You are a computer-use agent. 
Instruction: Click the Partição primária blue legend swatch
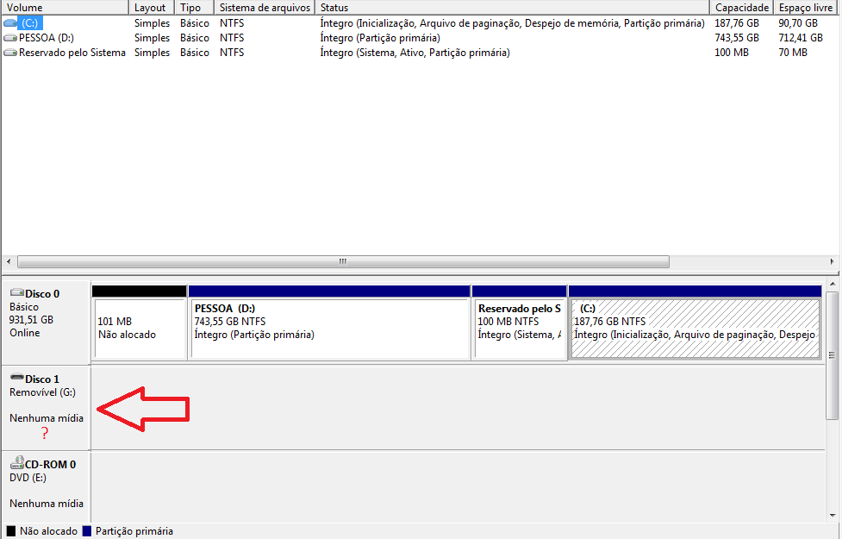tap(86, 531)
